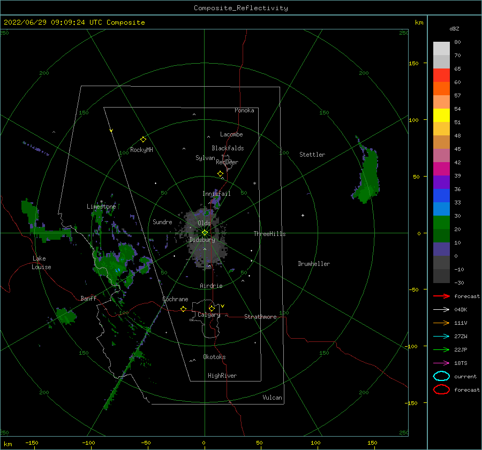
Task: Click the cyan 27ZW arrow icon
Action: (441, 337)
